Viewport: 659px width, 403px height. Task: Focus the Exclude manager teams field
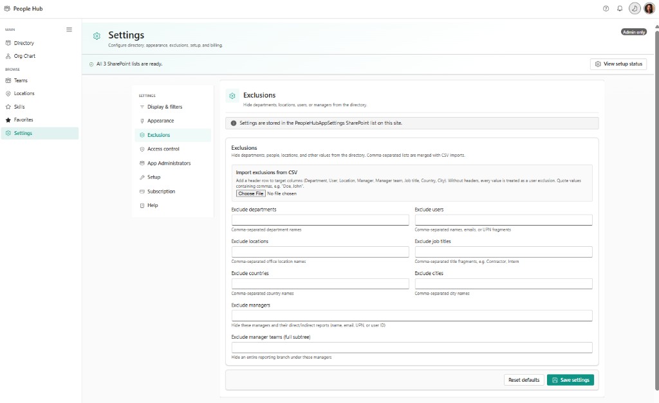[412, 348]
